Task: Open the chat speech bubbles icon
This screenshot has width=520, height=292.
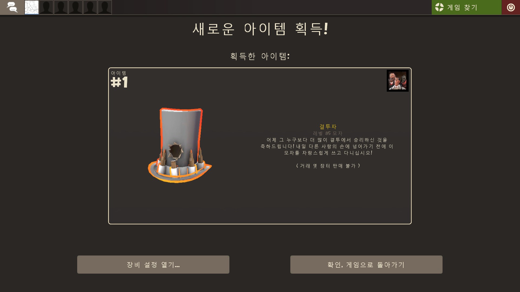Action: click(x=12, y=7)
